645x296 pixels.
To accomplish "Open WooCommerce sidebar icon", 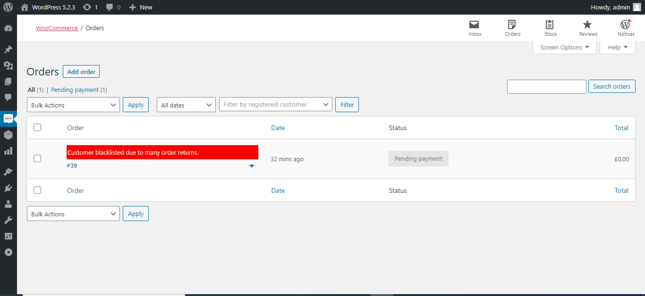I will pos(8,119).
